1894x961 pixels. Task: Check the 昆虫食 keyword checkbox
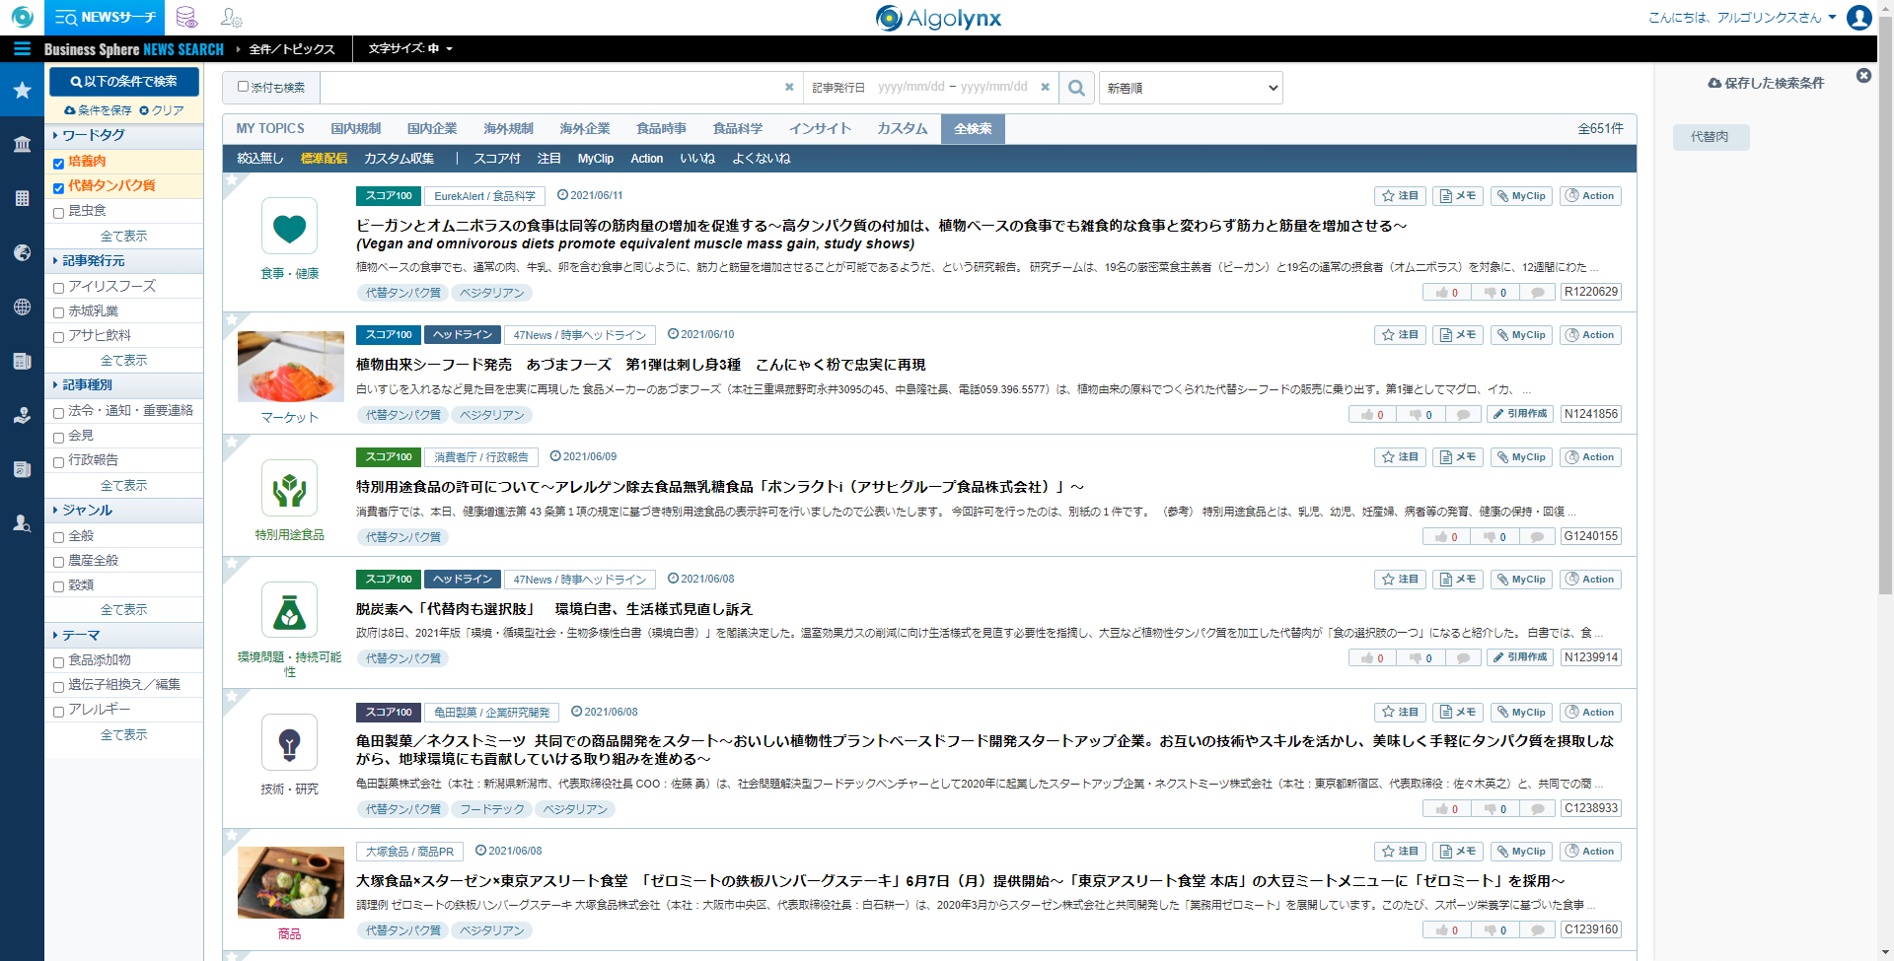pos(58,212)
